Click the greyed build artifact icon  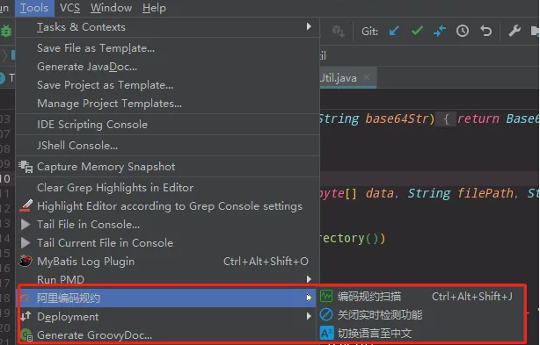click(x=339, y=32)
